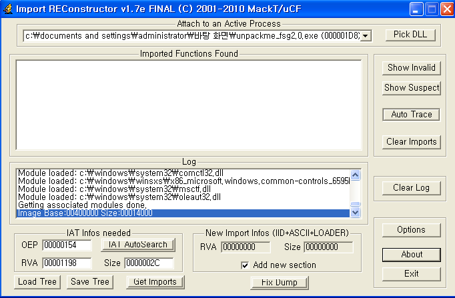Screen dimensions: 455x298
Task: Clear the log with the Clear Log button
Action: [x=412, y=188]
